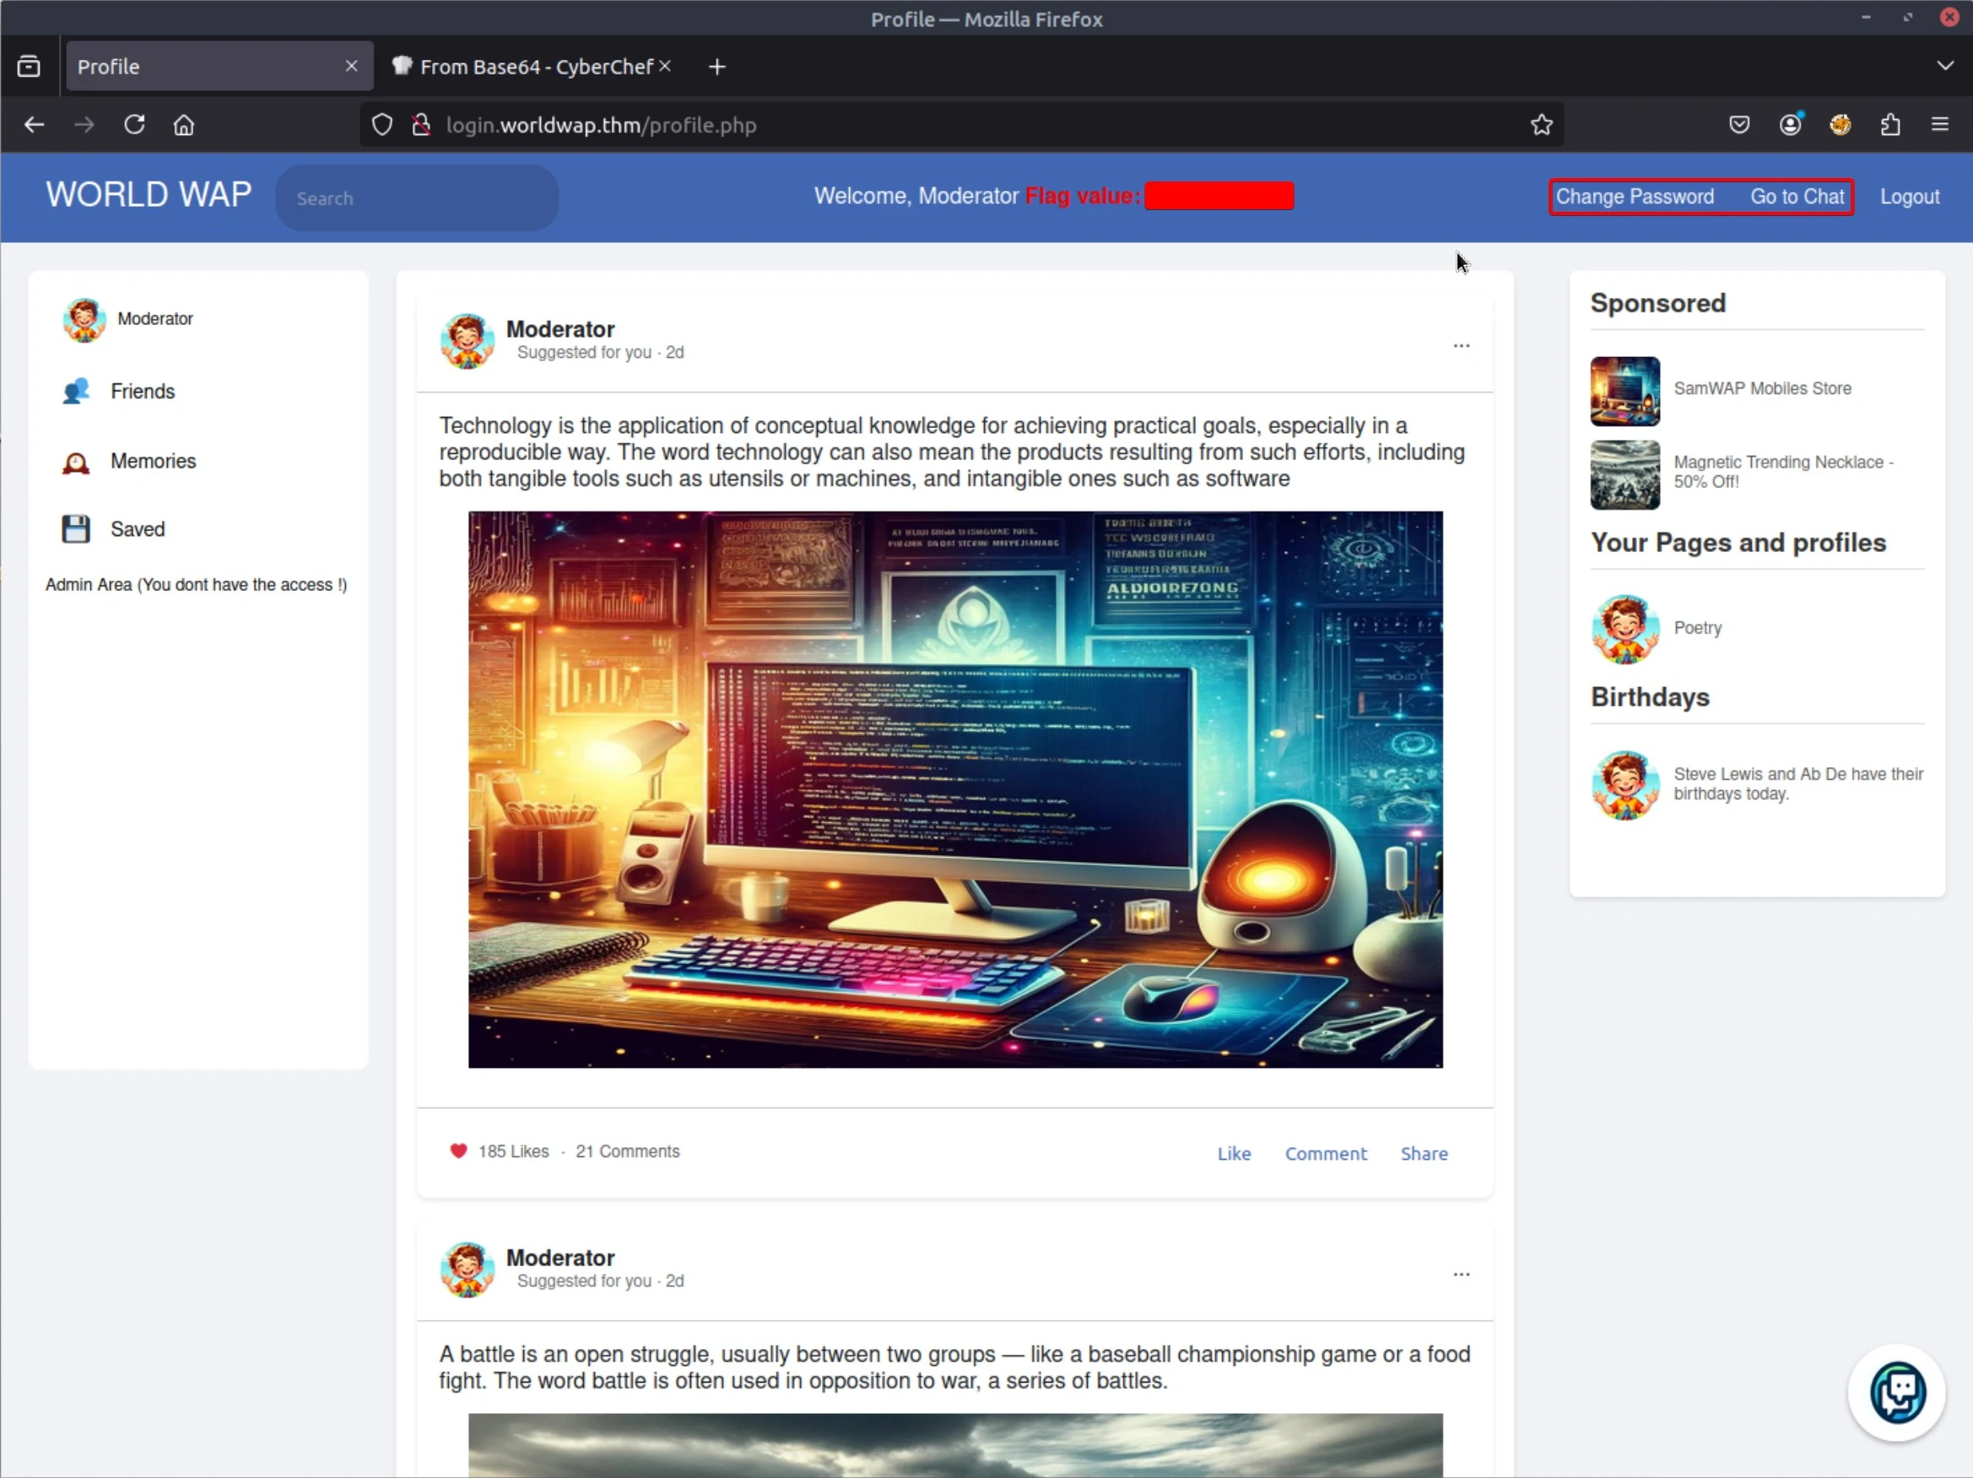Open Firefox extensions puzzle icon
Screen dimensions: 1973x1478
tap(1890, 125)
